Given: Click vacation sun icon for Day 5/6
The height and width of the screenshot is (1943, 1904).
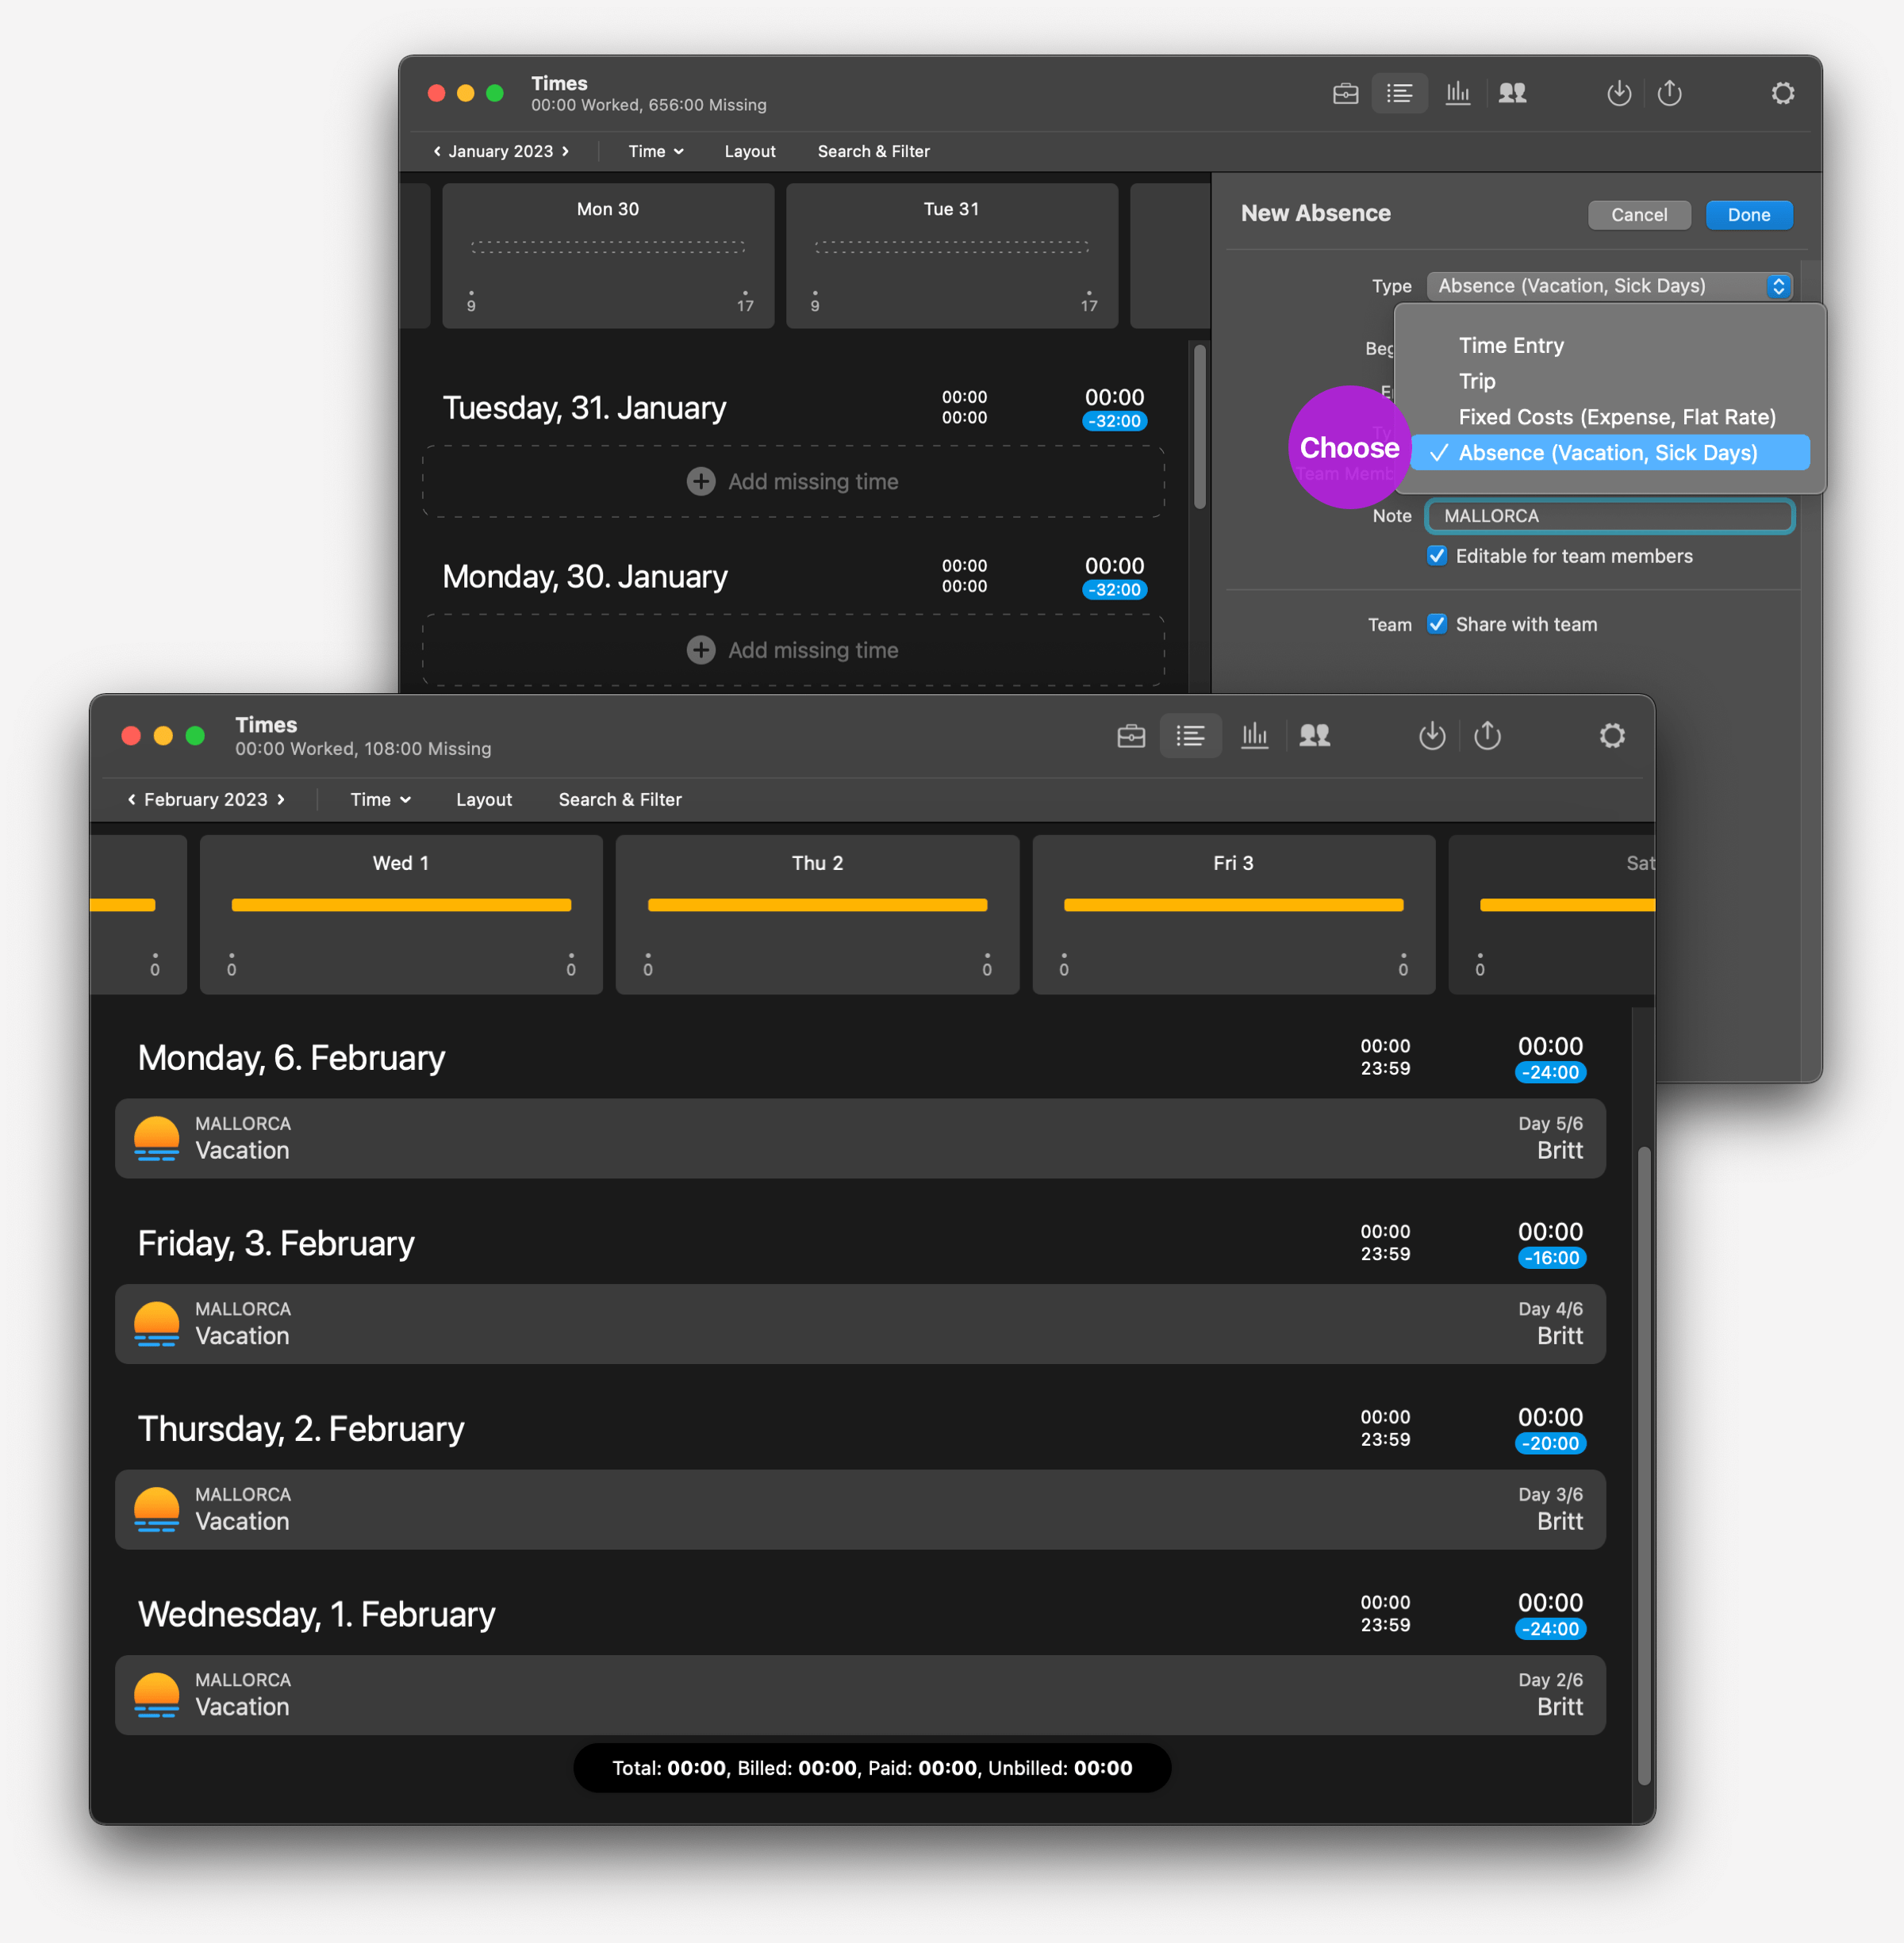Looking at the screenshot, I should [157, 1138].
